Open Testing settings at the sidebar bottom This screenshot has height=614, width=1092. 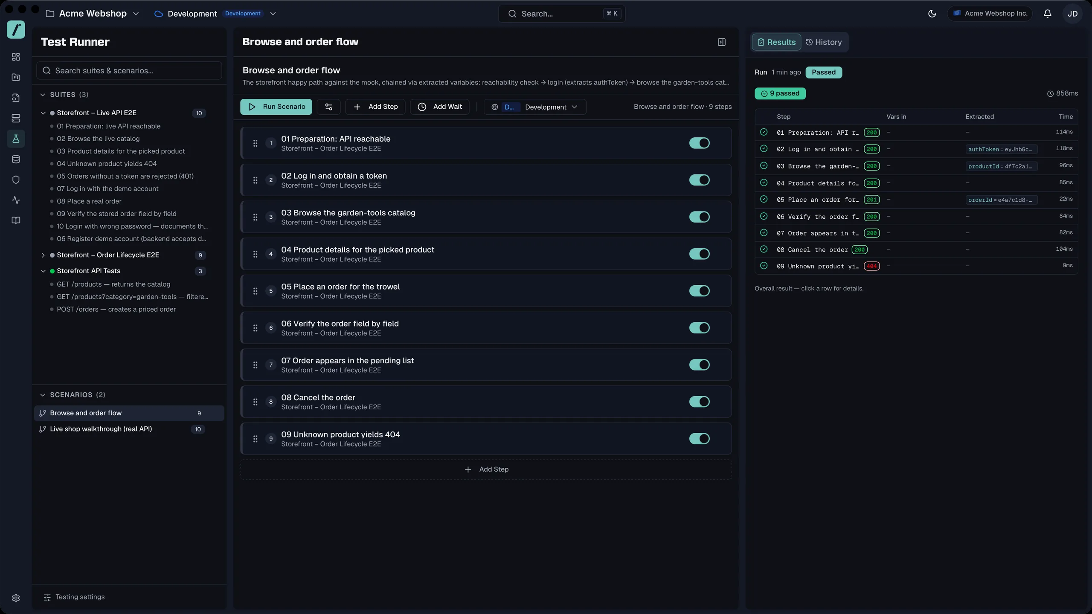74,597
